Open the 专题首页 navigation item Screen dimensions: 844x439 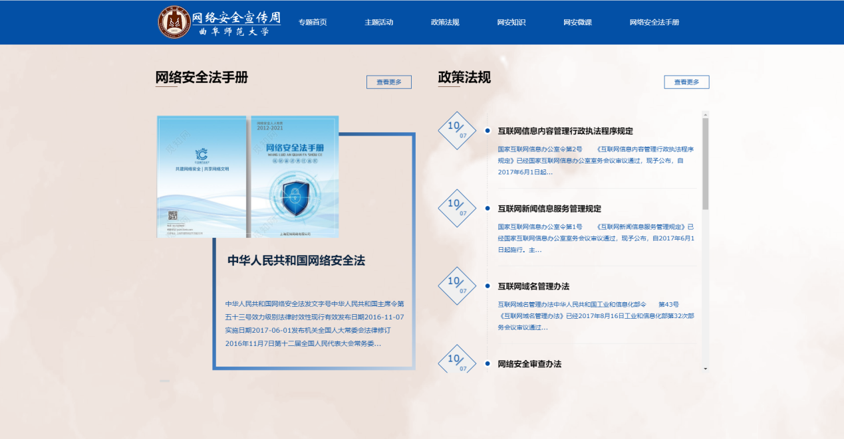pos(313,23)
